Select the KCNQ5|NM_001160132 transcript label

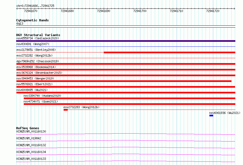31,145
